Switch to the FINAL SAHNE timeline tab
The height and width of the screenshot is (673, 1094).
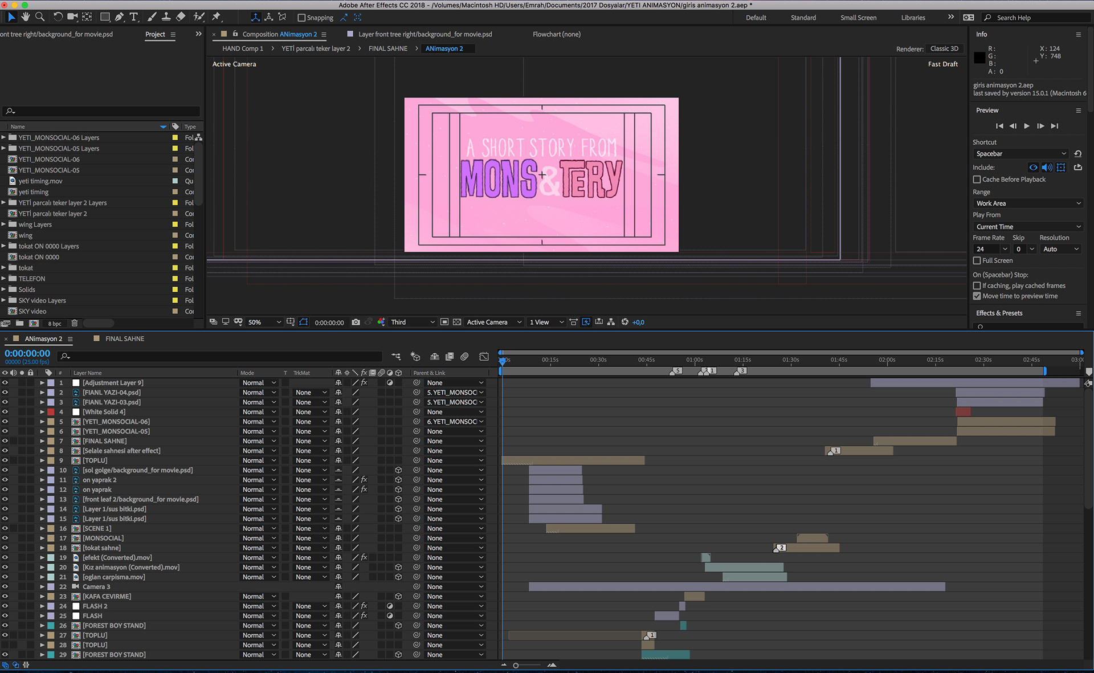[124, 338]
